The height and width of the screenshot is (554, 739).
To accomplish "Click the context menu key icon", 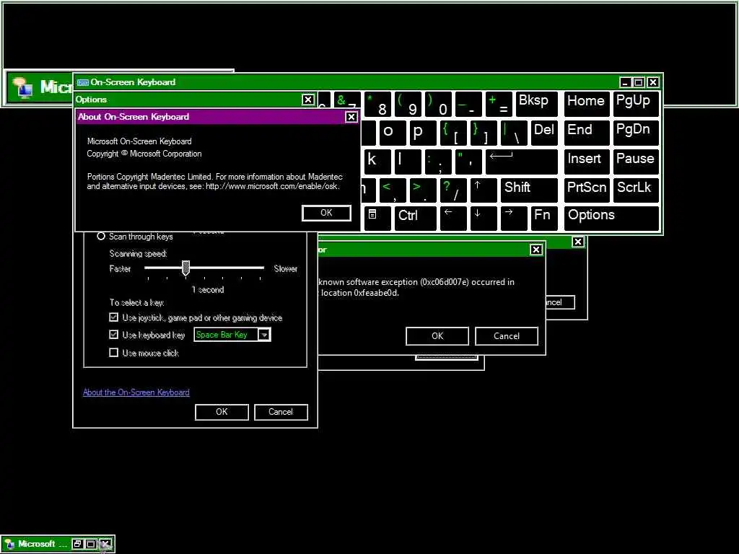I will 378,219.
